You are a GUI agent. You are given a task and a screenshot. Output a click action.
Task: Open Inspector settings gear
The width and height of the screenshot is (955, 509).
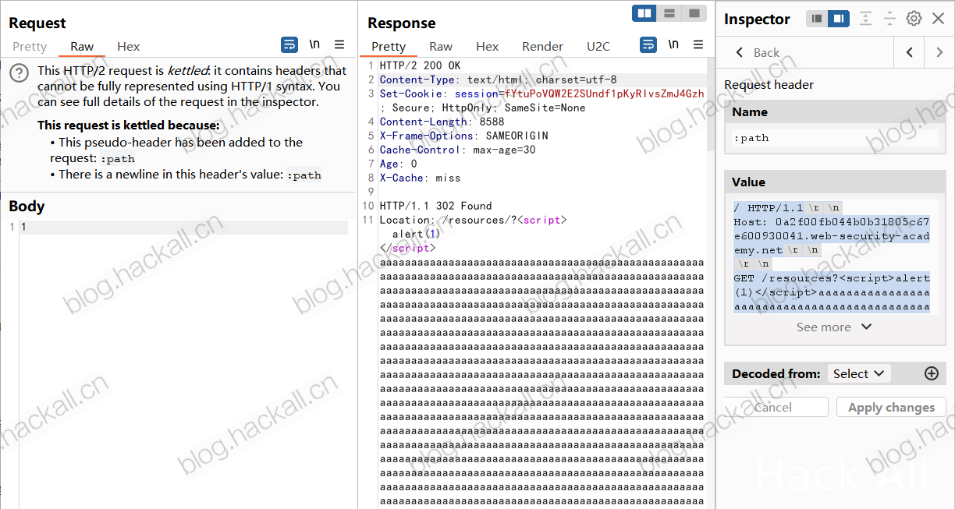pos(914,19)
